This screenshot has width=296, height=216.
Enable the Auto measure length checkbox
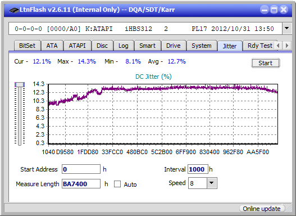pos(117,184)
